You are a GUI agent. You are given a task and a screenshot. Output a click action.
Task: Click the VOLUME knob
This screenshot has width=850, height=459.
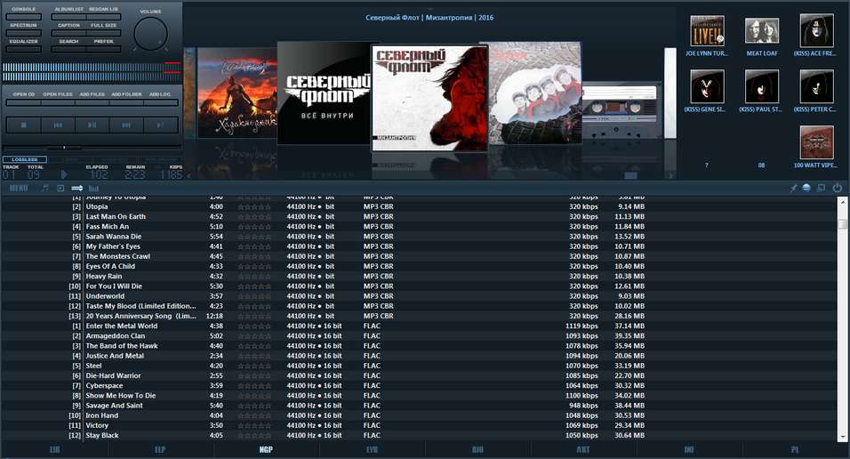(150, 34)
